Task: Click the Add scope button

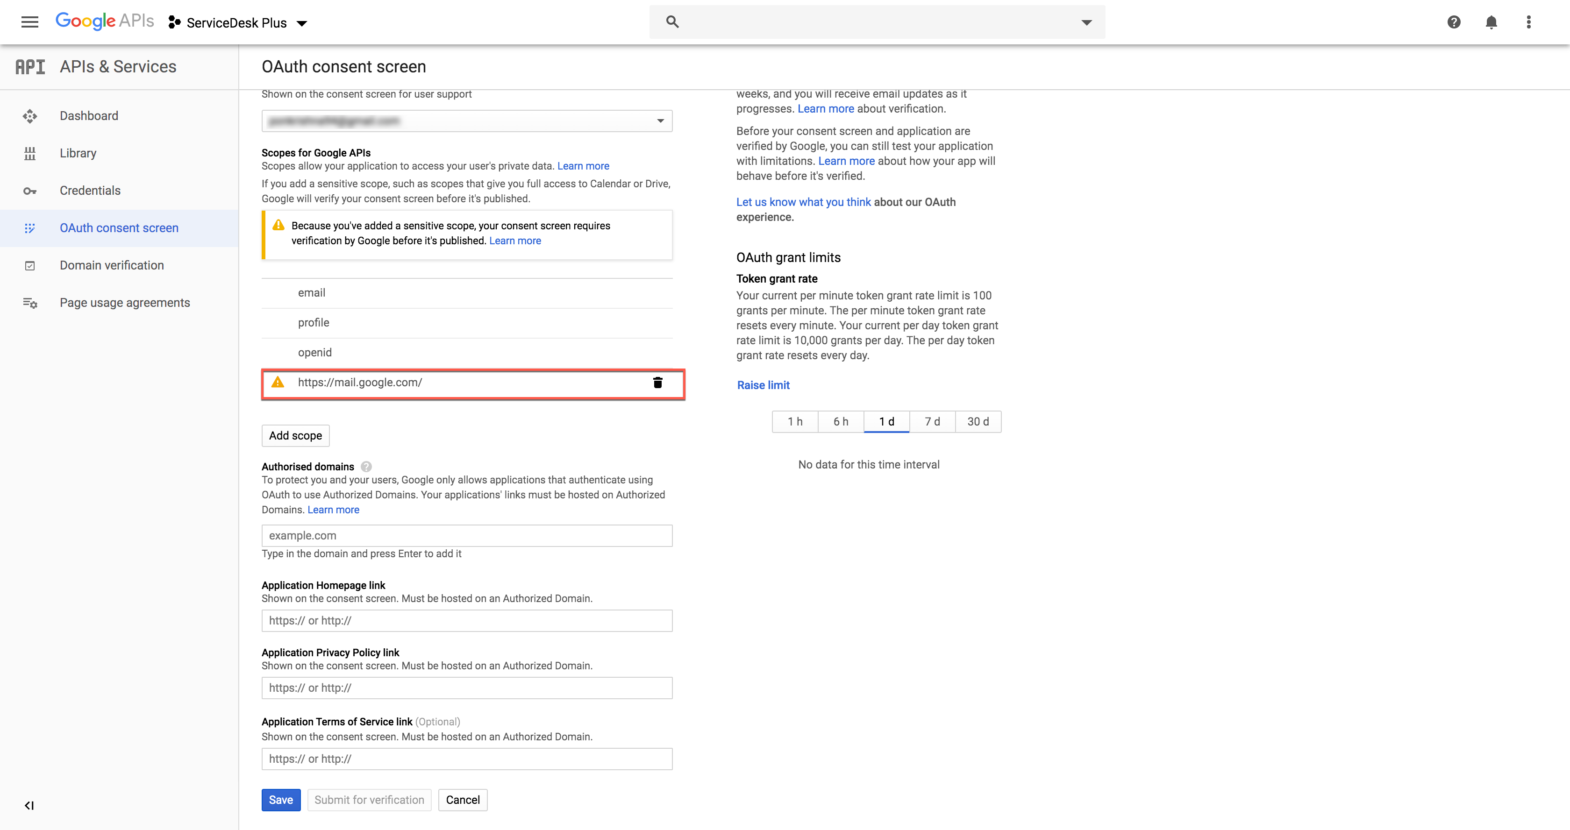Action: 296,436
